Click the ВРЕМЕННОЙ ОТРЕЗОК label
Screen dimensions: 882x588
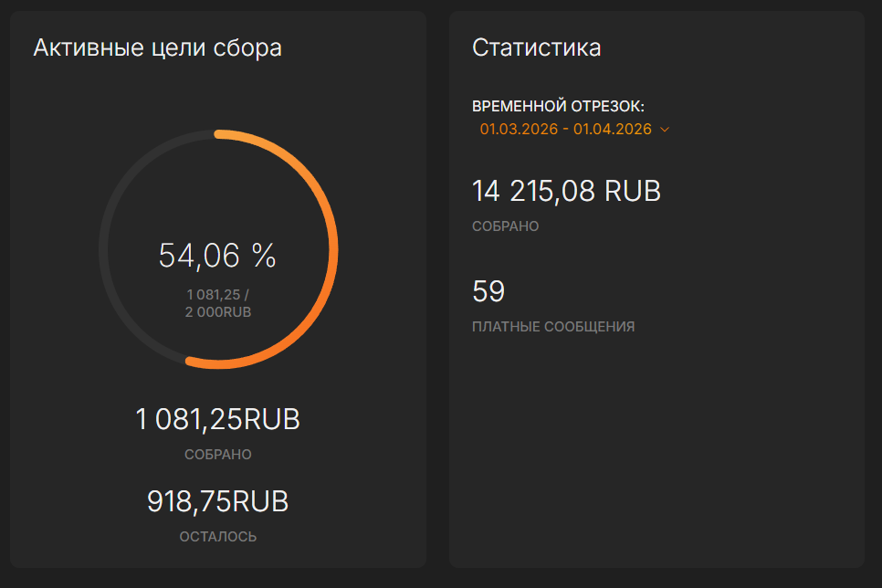[x=558, y=106]
